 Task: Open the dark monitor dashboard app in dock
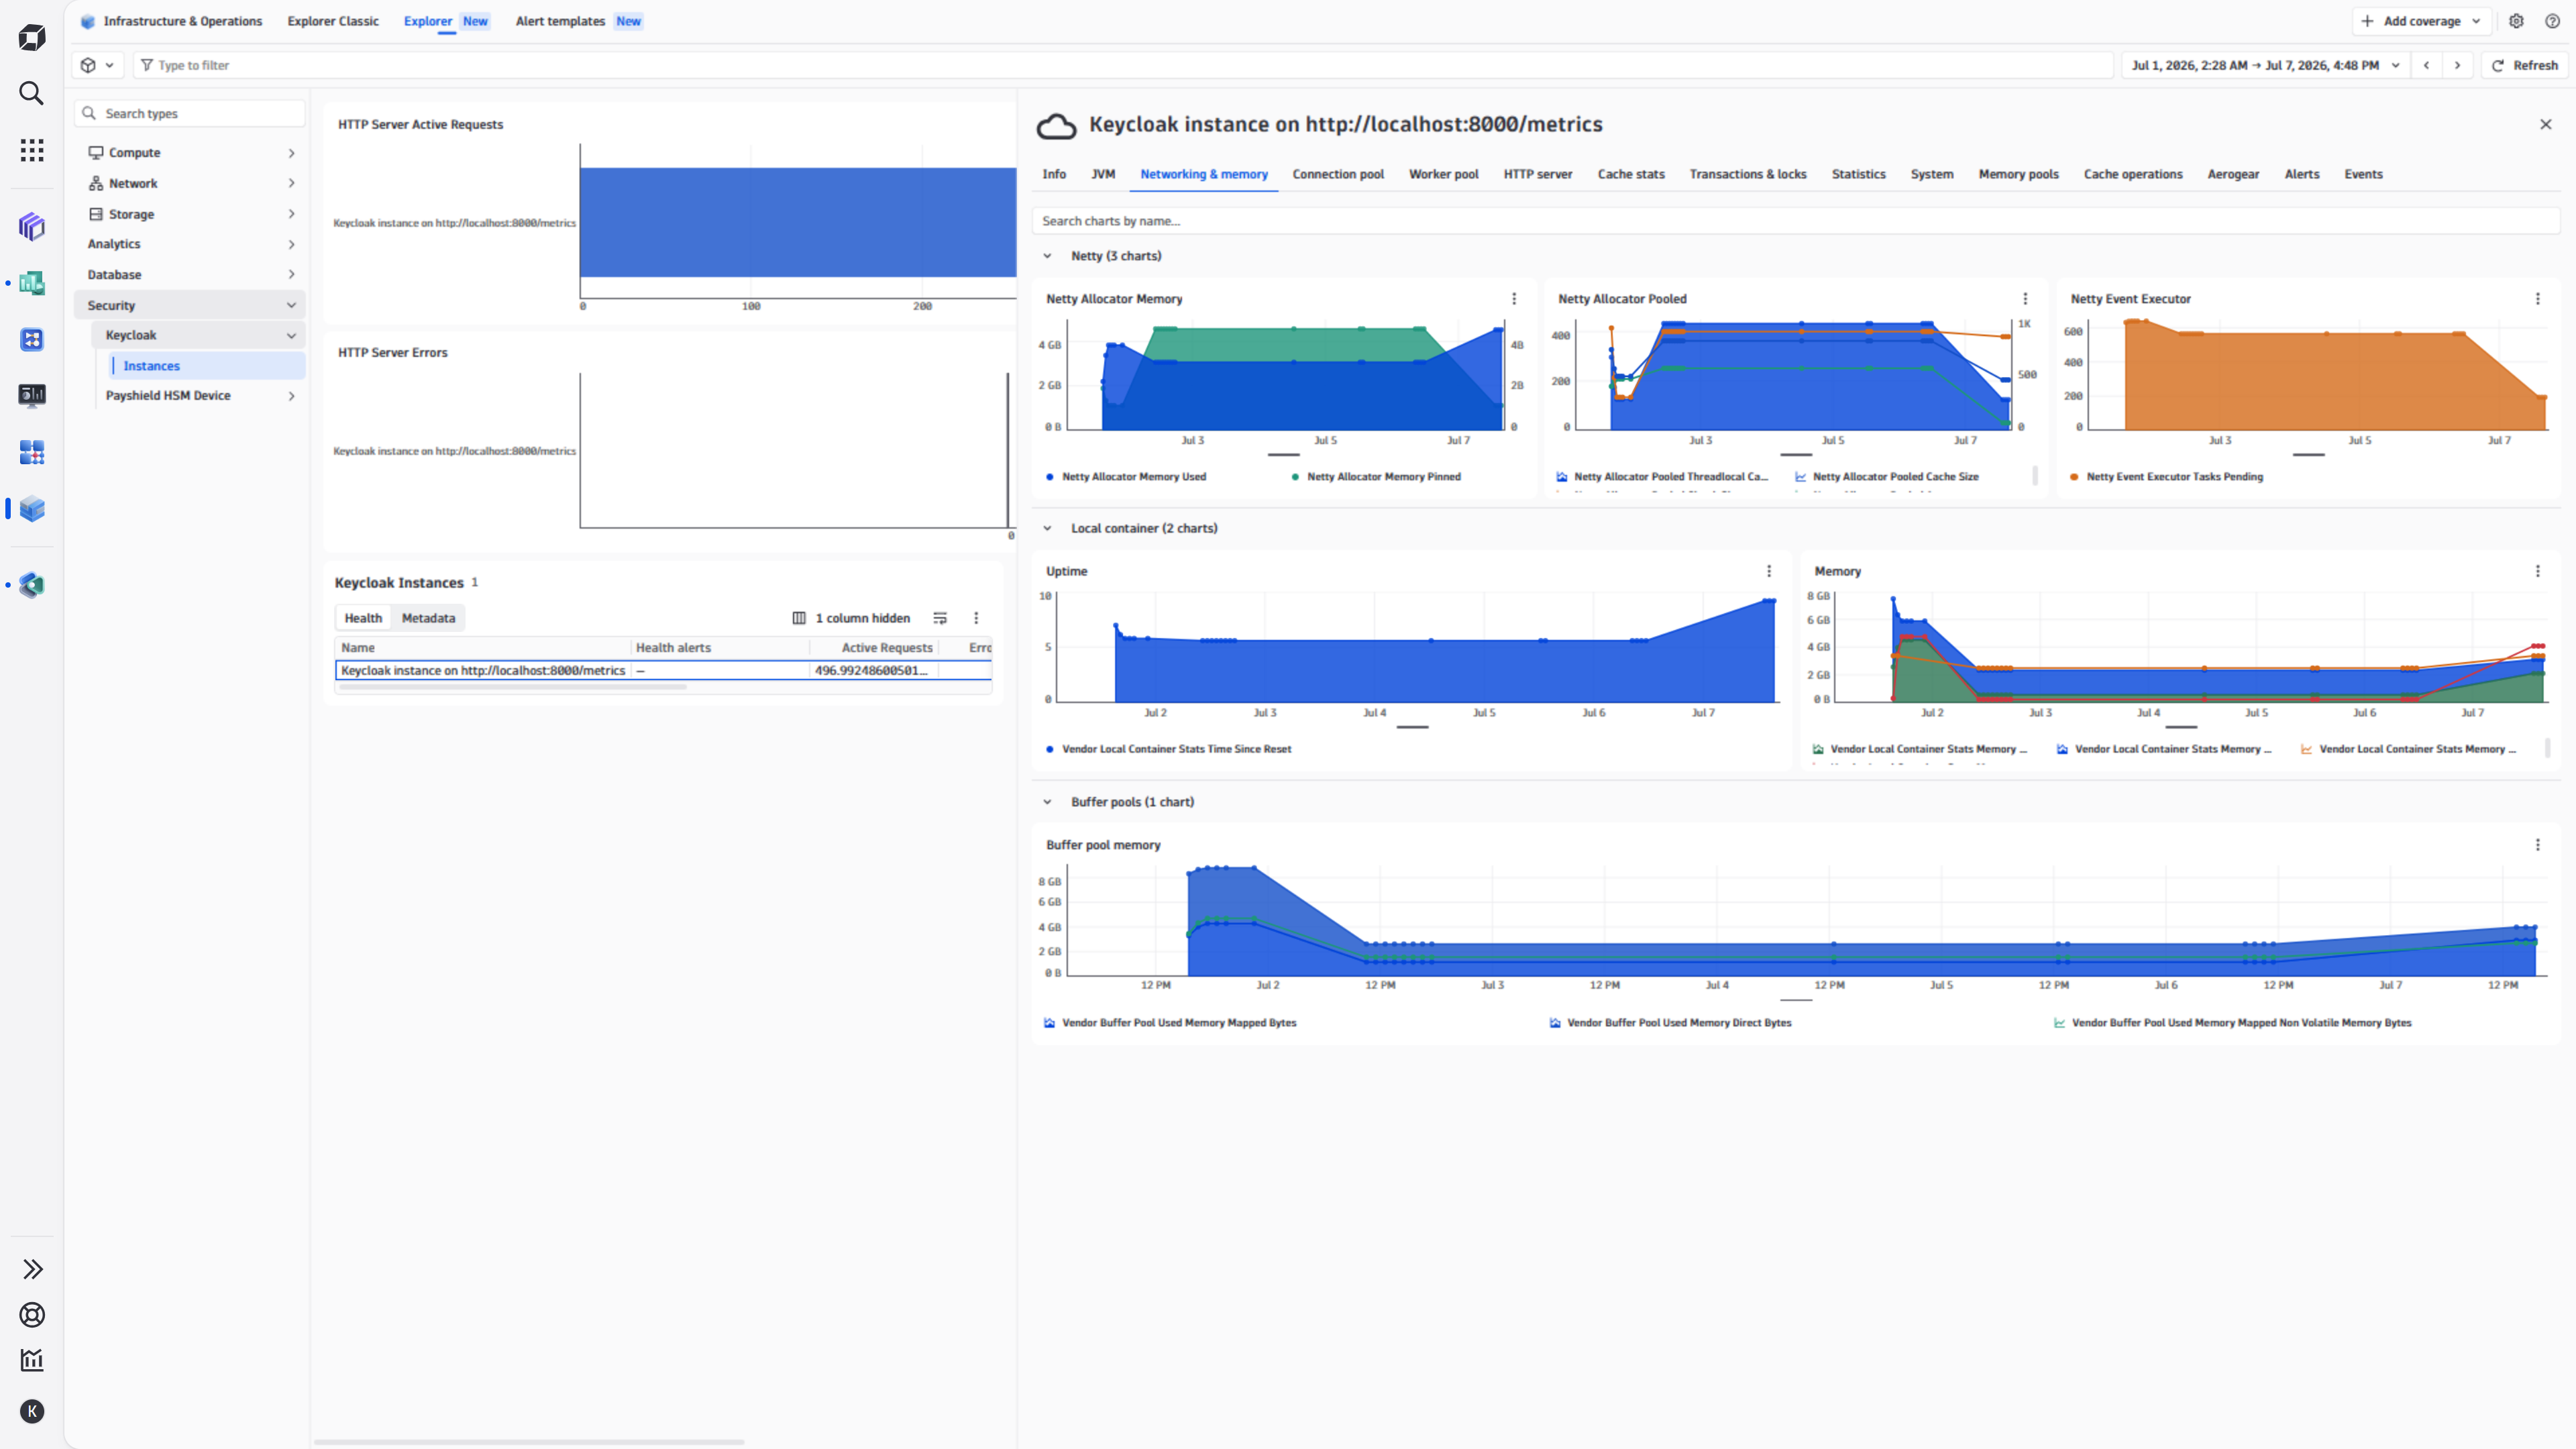(32, 396)
